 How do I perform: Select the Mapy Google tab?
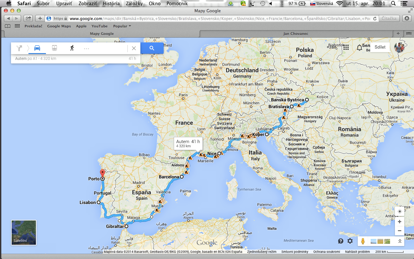click(102, 33)
